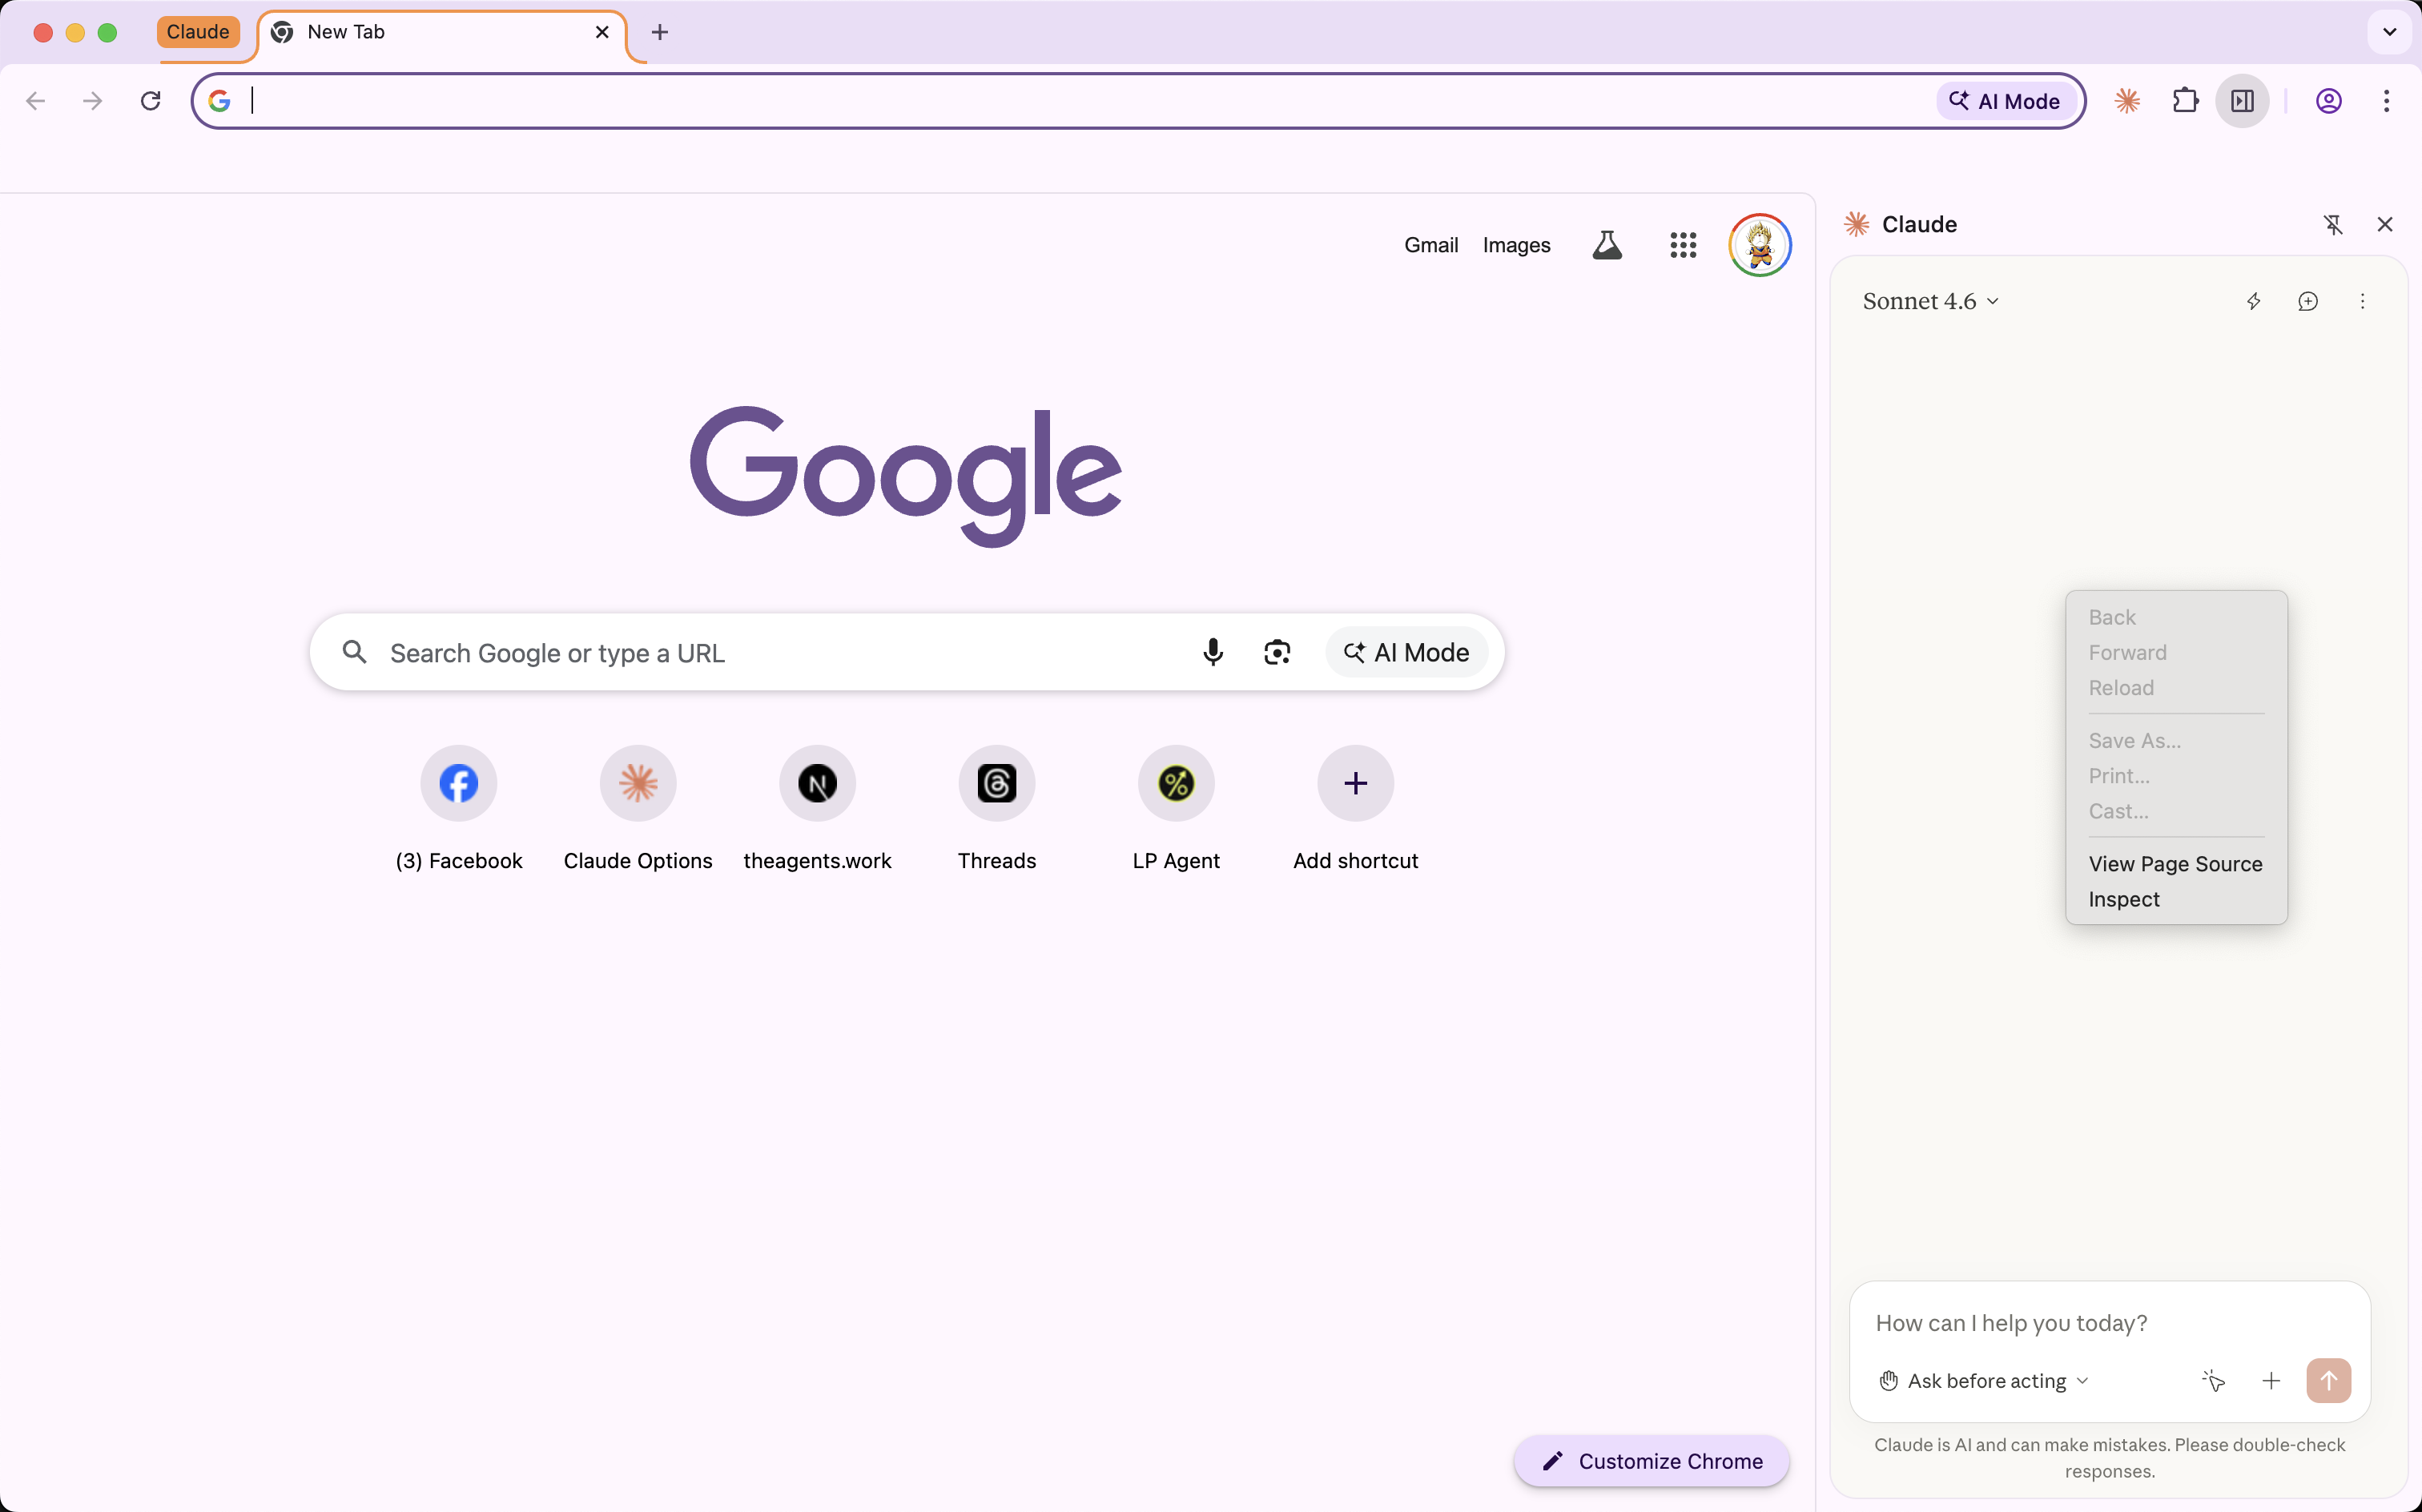Click the browser back arrow
2422x1512 pixels.
coord(36,101)
